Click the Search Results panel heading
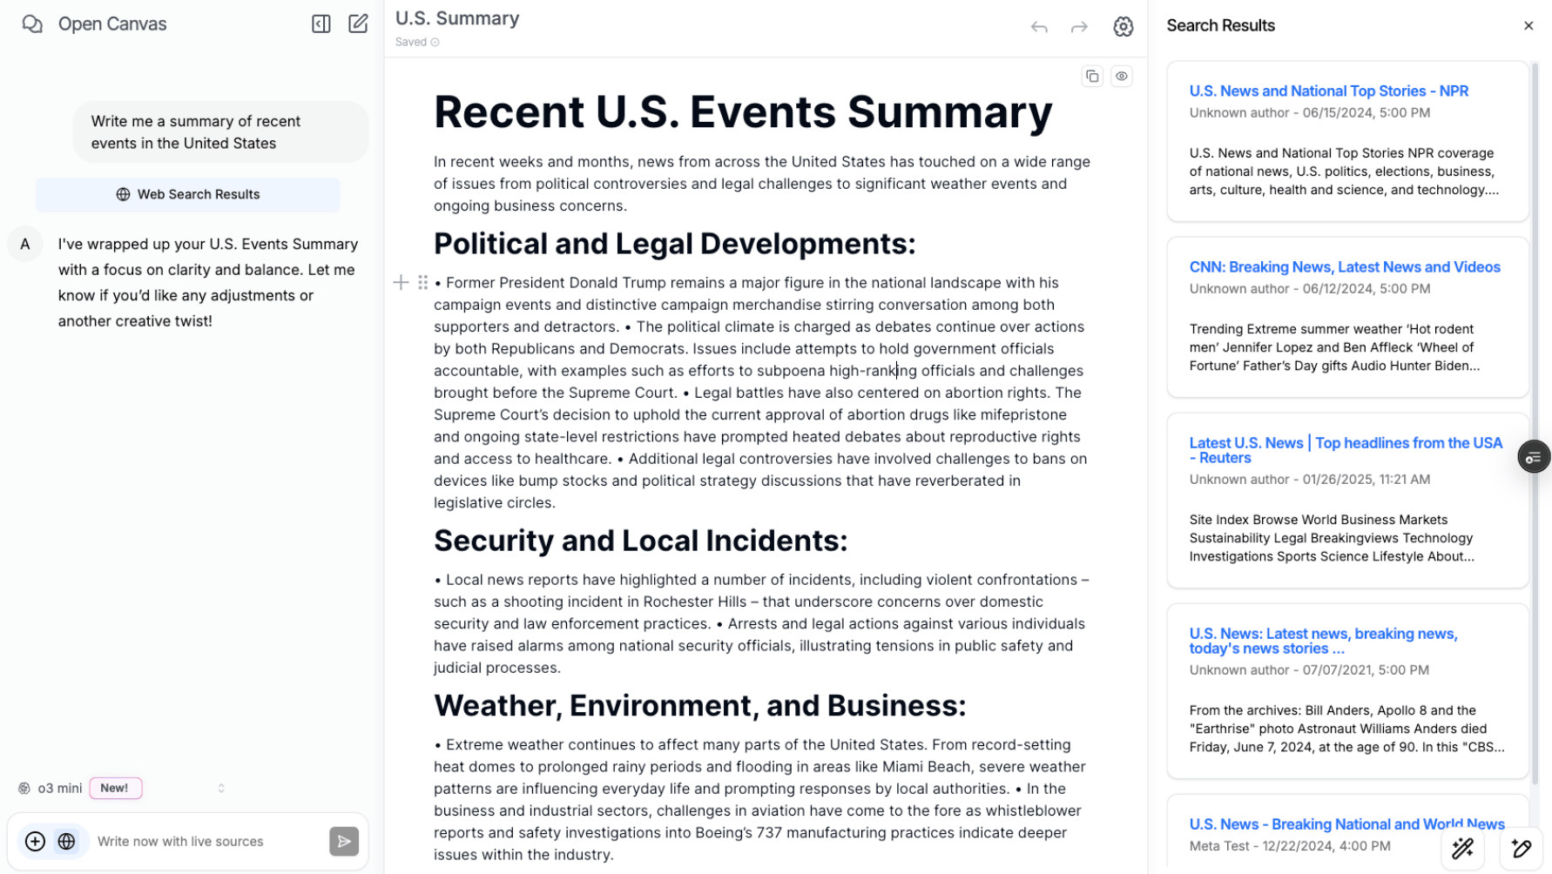The width and height of the screenshot is (1552, 874). (1221, 25)
